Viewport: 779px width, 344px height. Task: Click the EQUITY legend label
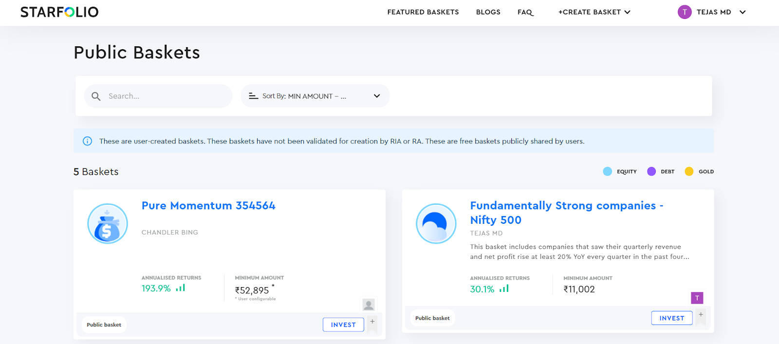[627, 172]
